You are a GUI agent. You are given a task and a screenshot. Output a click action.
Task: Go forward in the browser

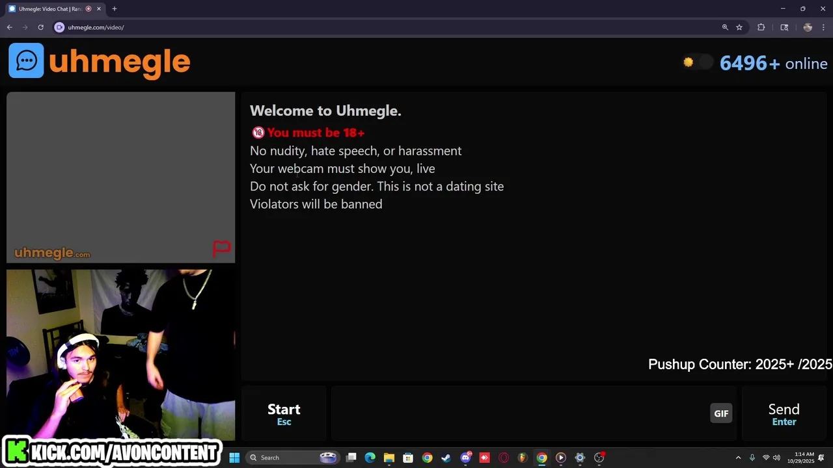[25, 27]
